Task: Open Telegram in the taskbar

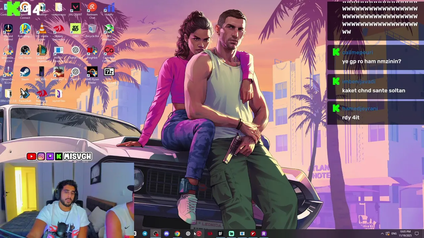Action: point(145,234)
